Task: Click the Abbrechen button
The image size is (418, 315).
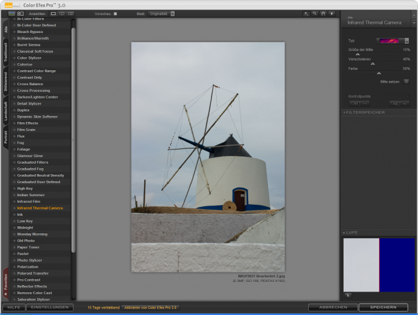Action: (332, 307)
